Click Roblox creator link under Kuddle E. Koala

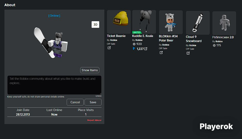139,40
